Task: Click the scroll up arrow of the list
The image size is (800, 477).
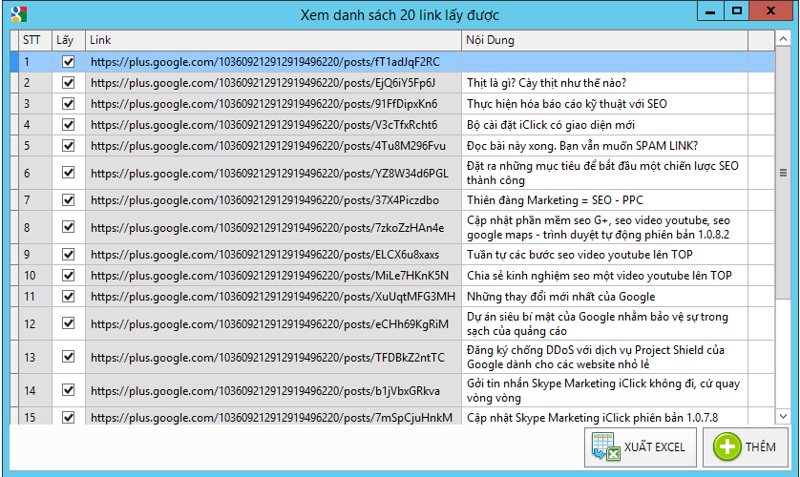Action: (783, 39)
